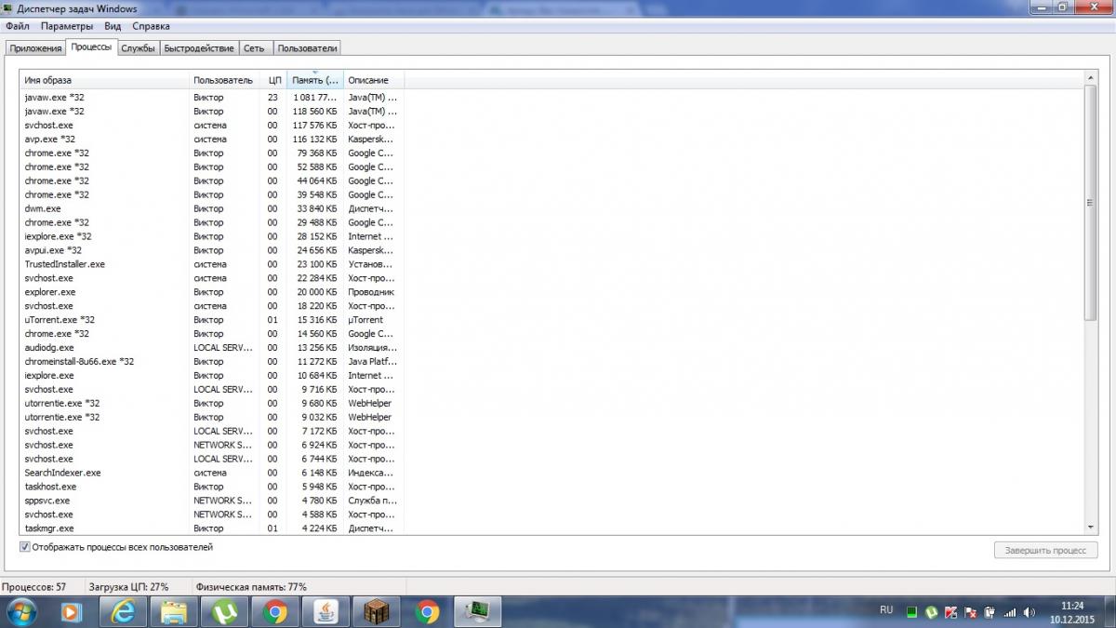Viewport: 1116px width, 628px height.
Task: Select the Task Manager taskbar icon
Action: 478,611
